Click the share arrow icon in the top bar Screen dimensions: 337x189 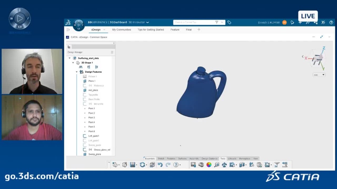pyautogui.click(x=308, y=22)
